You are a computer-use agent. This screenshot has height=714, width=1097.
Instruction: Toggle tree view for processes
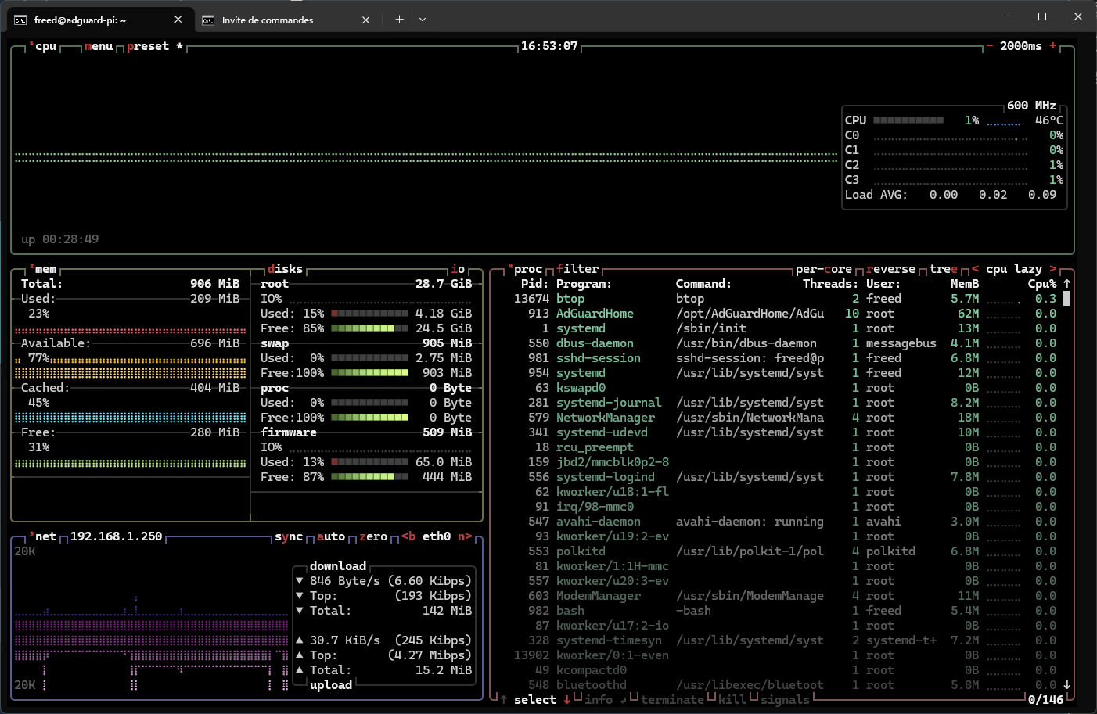(x=943, y=269)
